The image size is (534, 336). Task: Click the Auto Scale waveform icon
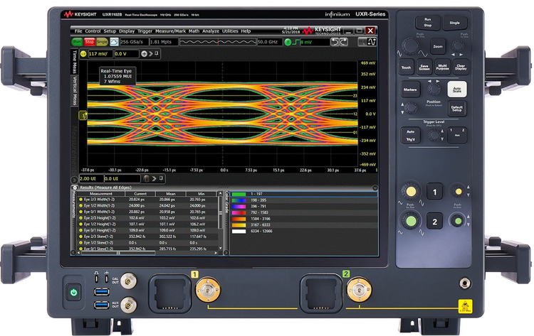(x=115, y=43)
